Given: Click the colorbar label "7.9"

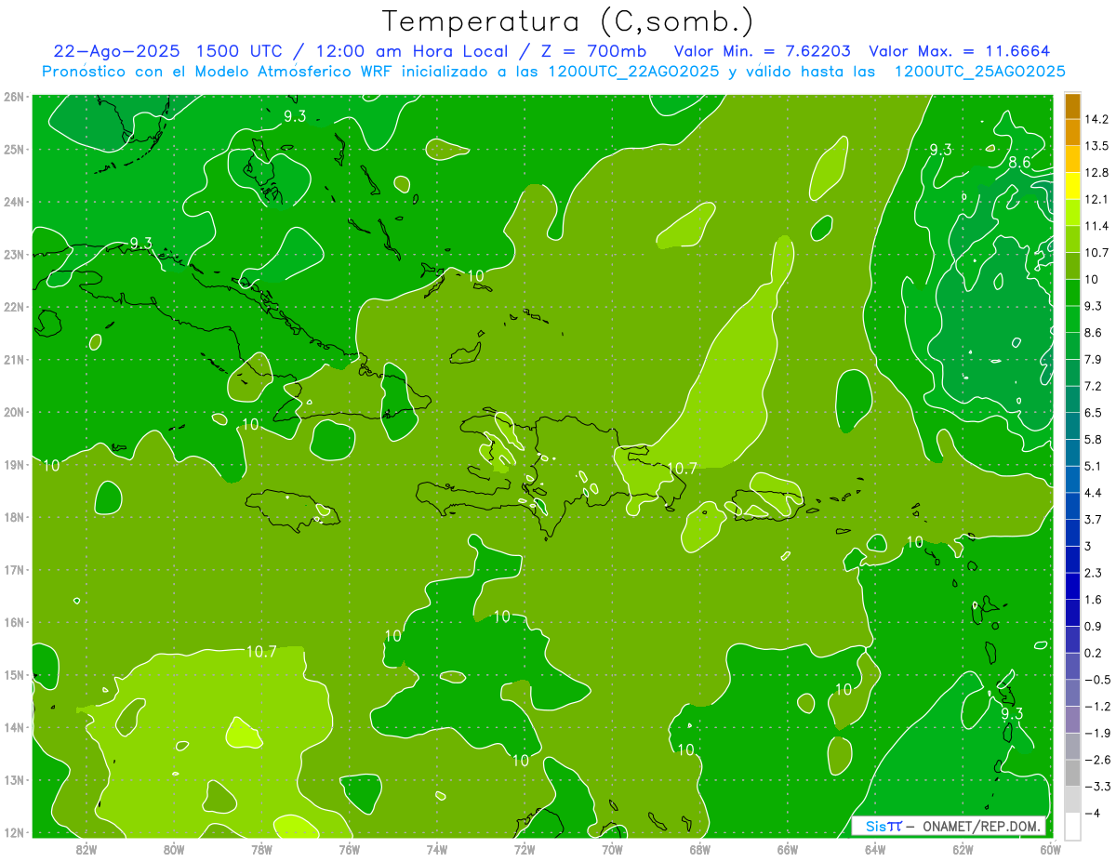Looking at the screenshot, I should pyautogui.click(x=1094, y=359).
